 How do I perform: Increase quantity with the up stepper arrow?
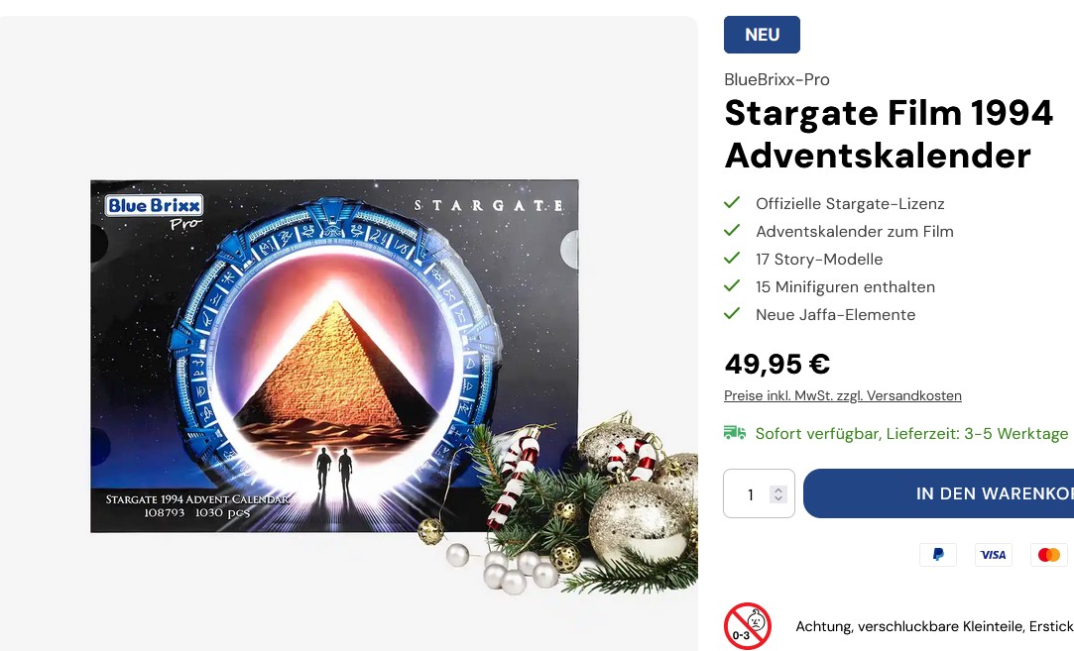coord(778,489)
